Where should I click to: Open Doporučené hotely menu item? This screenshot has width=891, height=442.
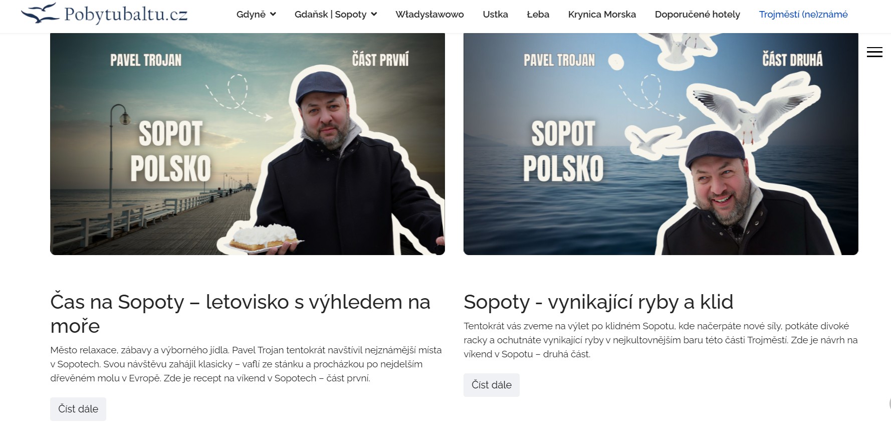point(697,15)
